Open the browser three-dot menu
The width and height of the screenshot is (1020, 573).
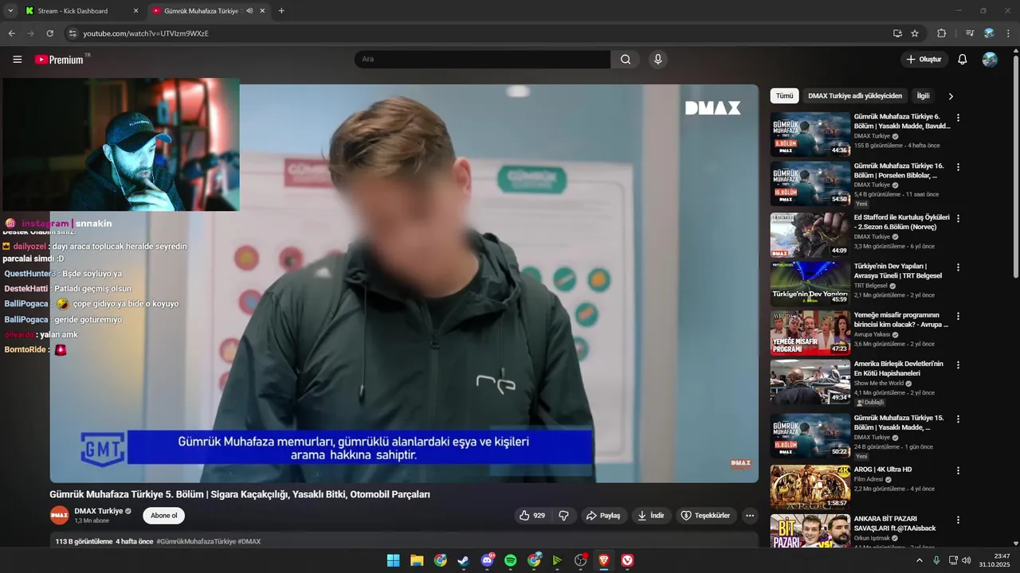(1008, 33)
